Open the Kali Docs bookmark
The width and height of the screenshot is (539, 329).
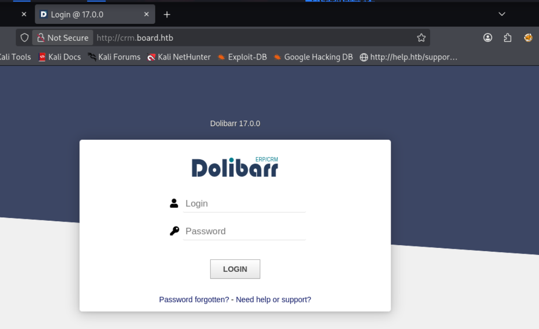[x=60, y=57]
